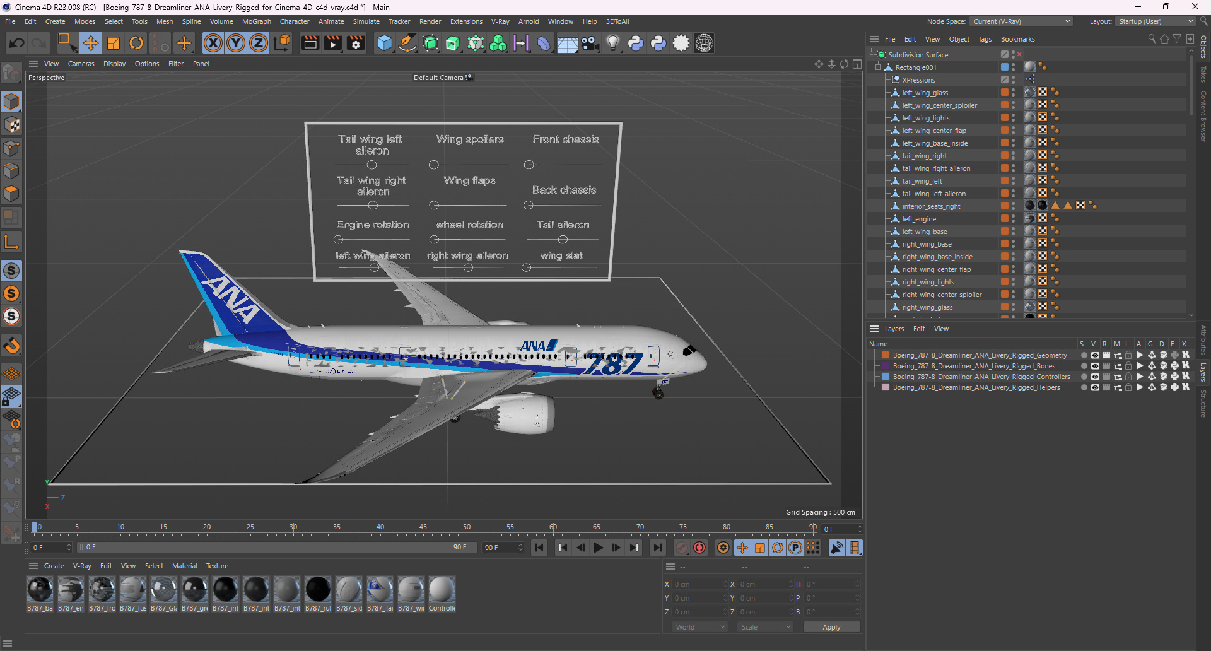The height and width of the screenshot is (651, 1211).
Task: Click the Undo arrow icon
Action: pyautogui.click(x=17, y=43)
